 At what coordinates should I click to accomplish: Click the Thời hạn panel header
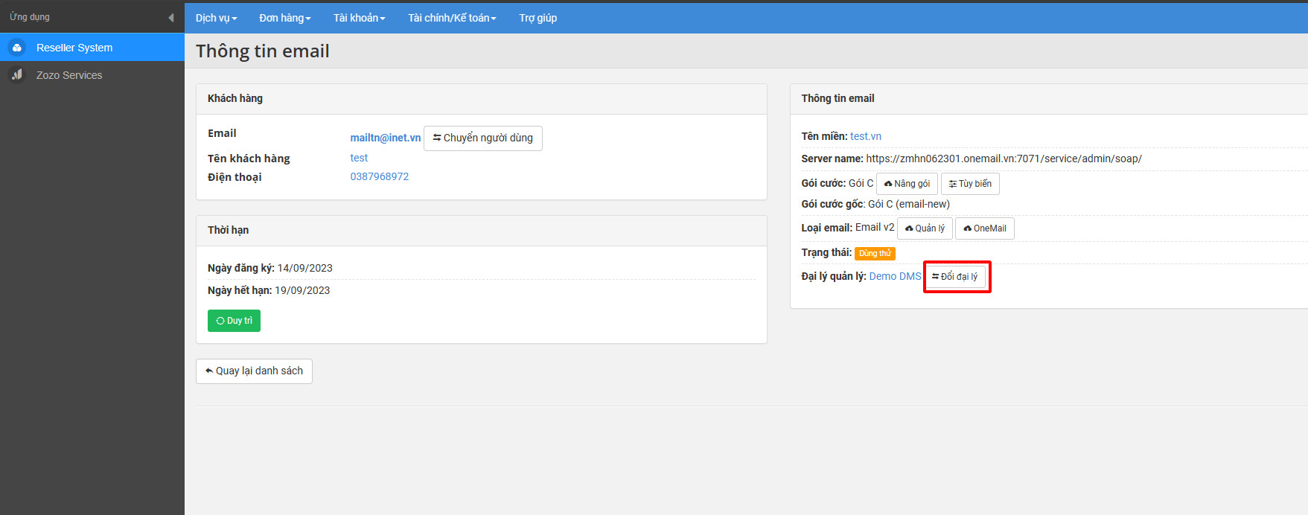[482, 231]
